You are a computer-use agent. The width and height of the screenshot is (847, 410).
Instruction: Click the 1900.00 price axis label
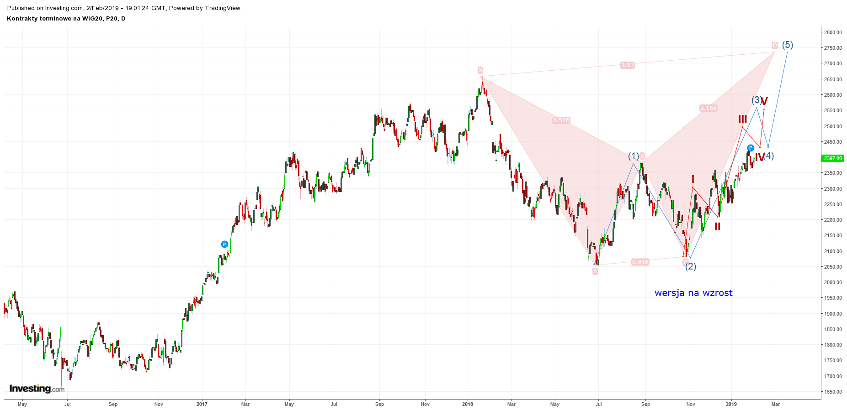point(833,314)
